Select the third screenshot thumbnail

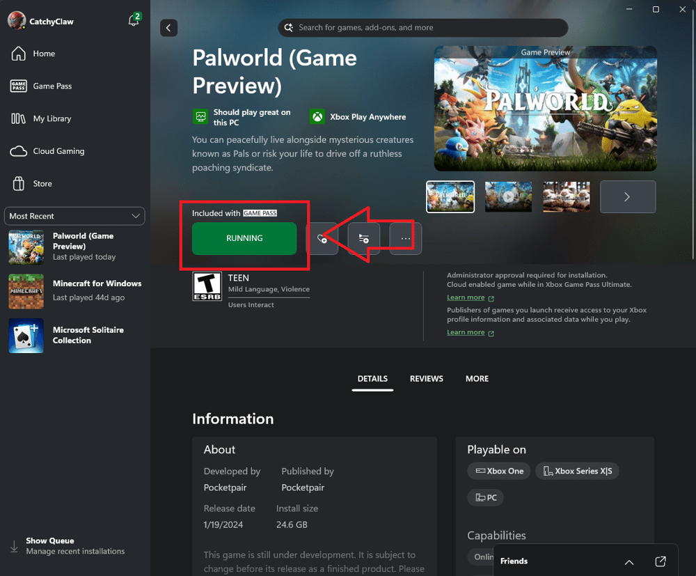pos(567,196)
